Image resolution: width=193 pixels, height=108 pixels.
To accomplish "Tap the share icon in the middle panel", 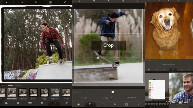I will tap(138, 1).
